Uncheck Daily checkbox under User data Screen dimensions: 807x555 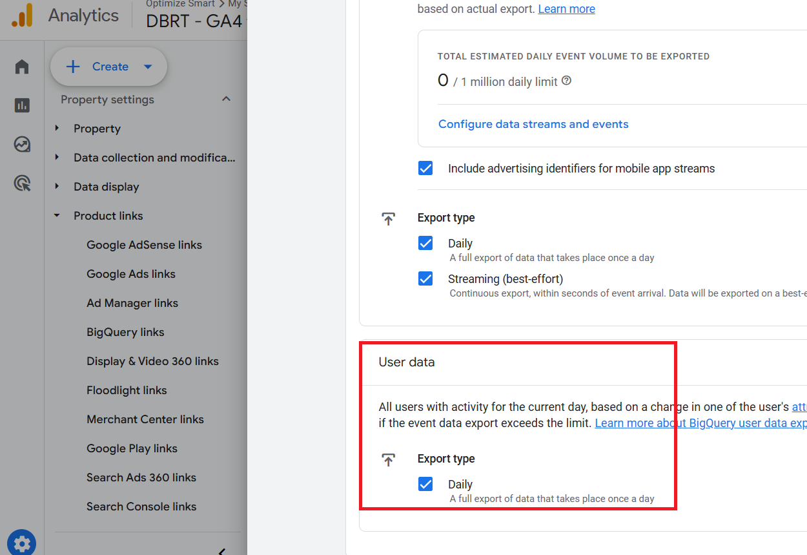tap(425, 484)
